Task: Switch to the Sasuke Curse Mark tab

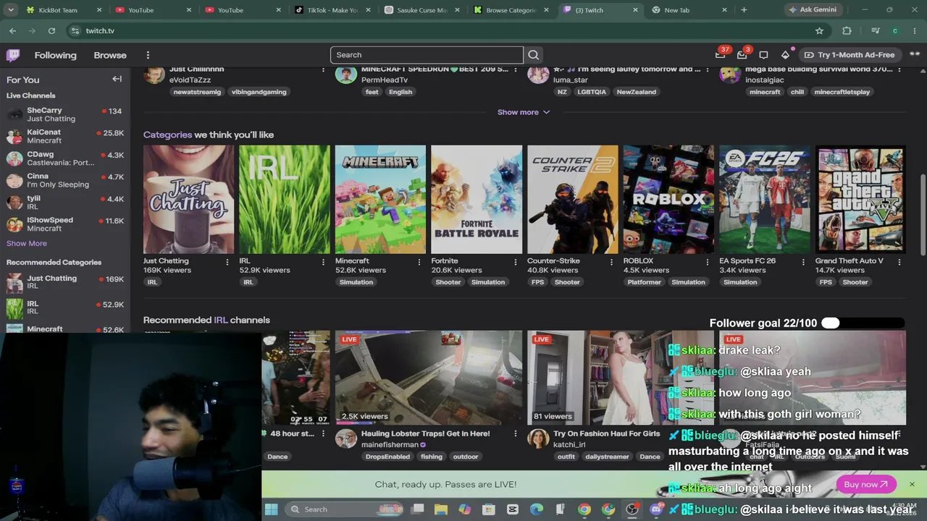Action: point(422,10)
